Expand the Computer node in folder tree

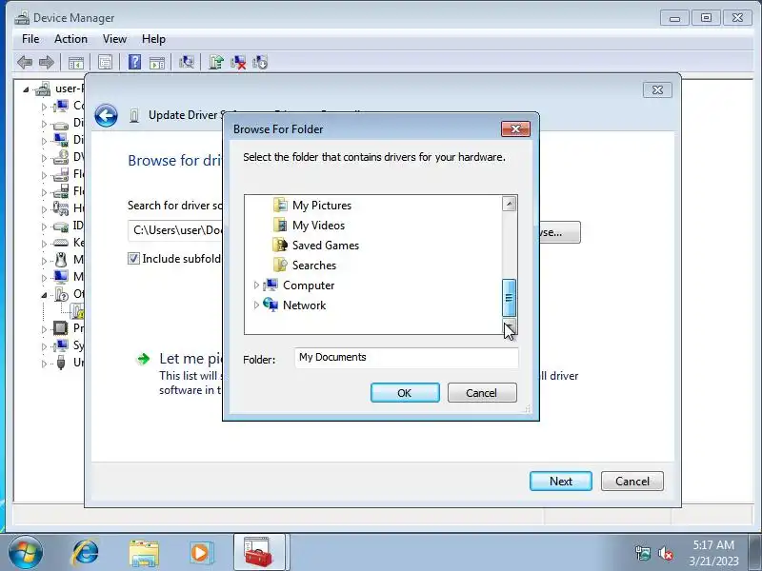click(x=256, y=285)
